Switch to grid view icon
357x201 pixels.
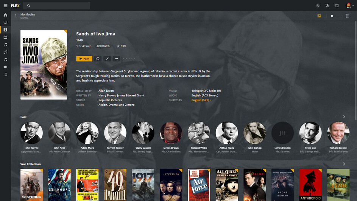348,16
